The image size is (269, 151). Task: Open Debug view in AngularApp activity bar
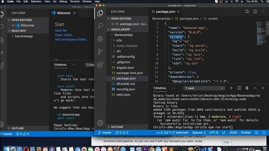click(x=100, y=39)
